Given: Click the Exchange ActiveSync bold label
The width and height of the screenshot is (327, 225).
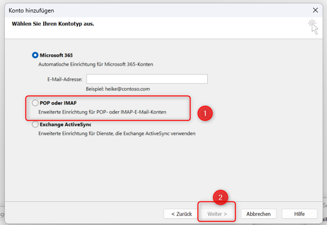Looking at the screenshot, I should 65,124.
